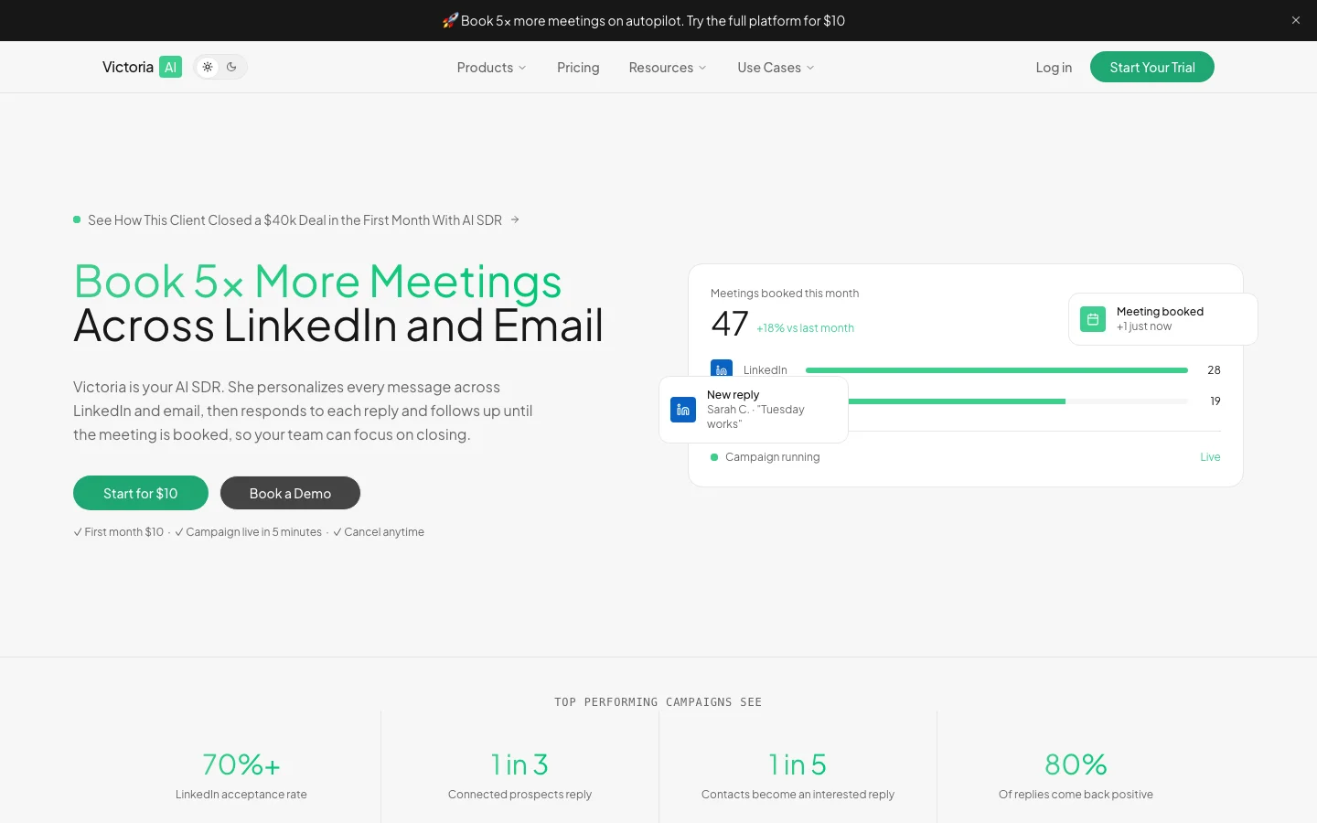
Task: Open the Log in link
Action: point(1054,68)
